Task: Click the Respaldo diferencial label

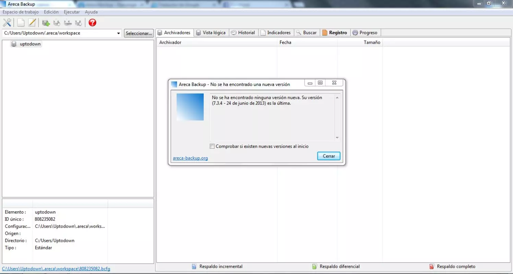Action: tap(339, 266)
